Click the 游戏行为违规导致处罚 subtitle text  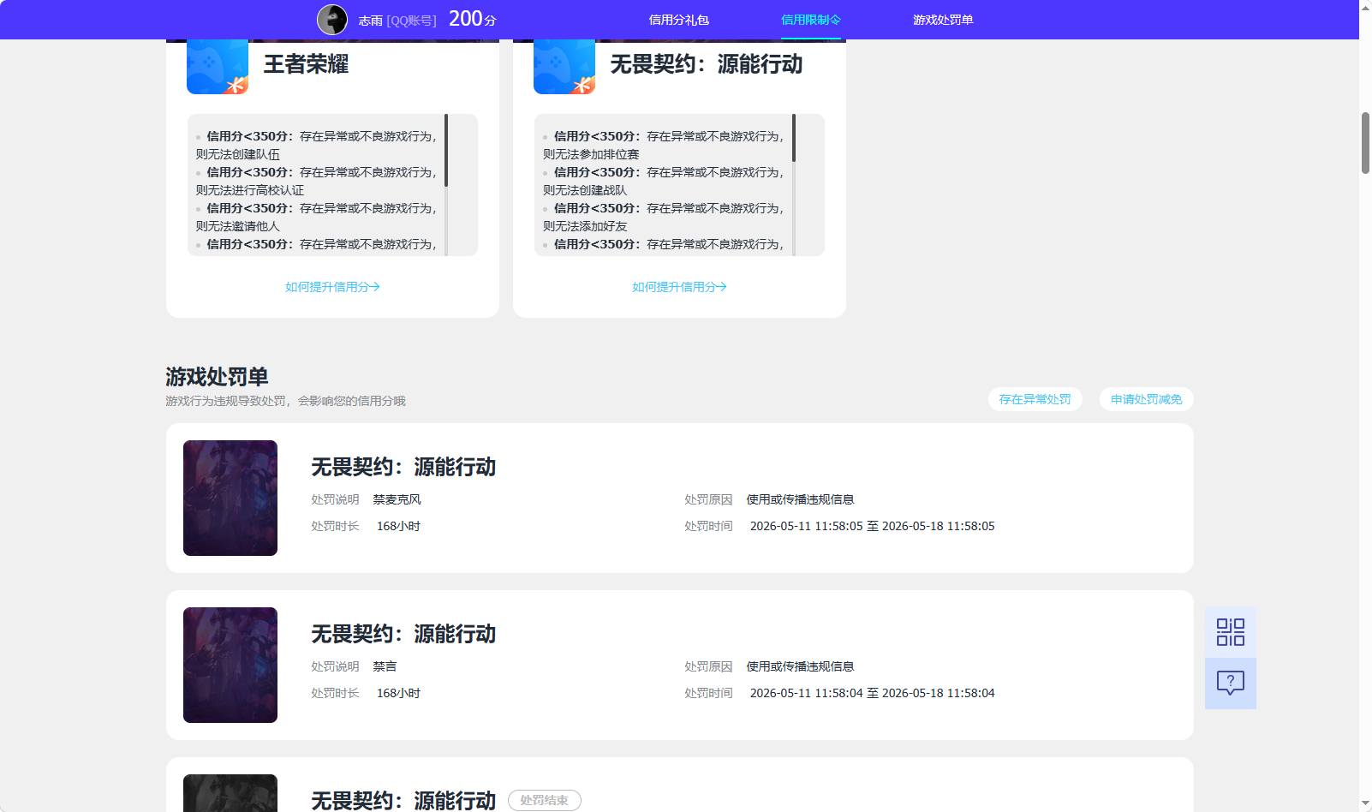[285, 401]
